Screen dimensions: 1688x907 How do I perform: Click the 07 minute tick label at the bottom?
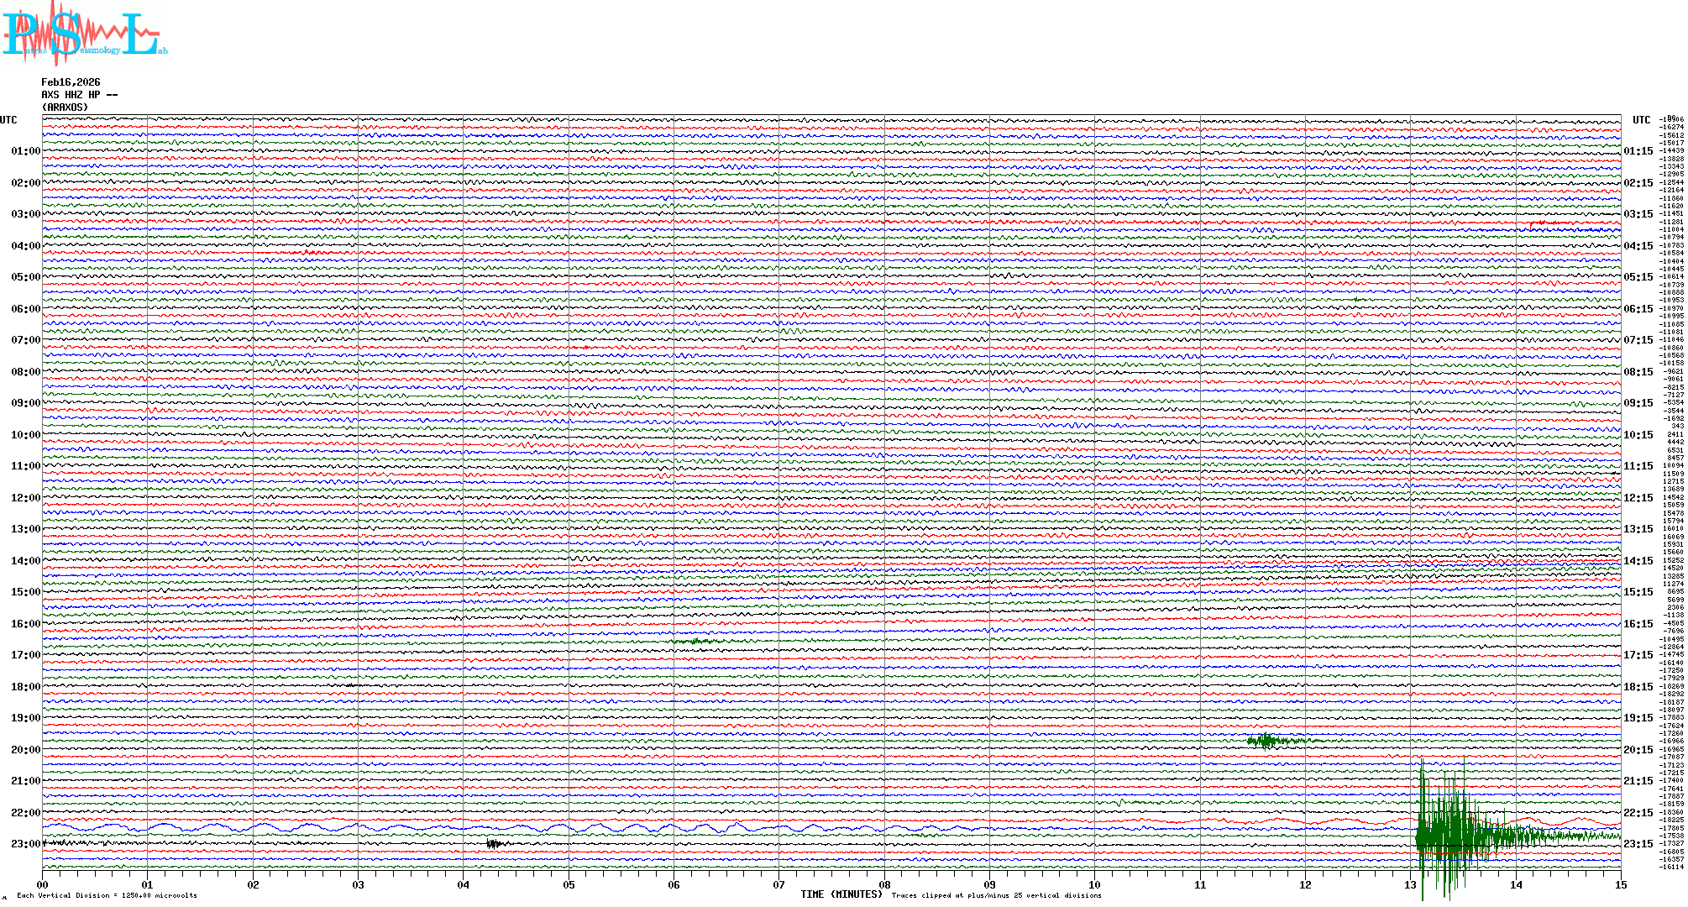coord(778,884)
